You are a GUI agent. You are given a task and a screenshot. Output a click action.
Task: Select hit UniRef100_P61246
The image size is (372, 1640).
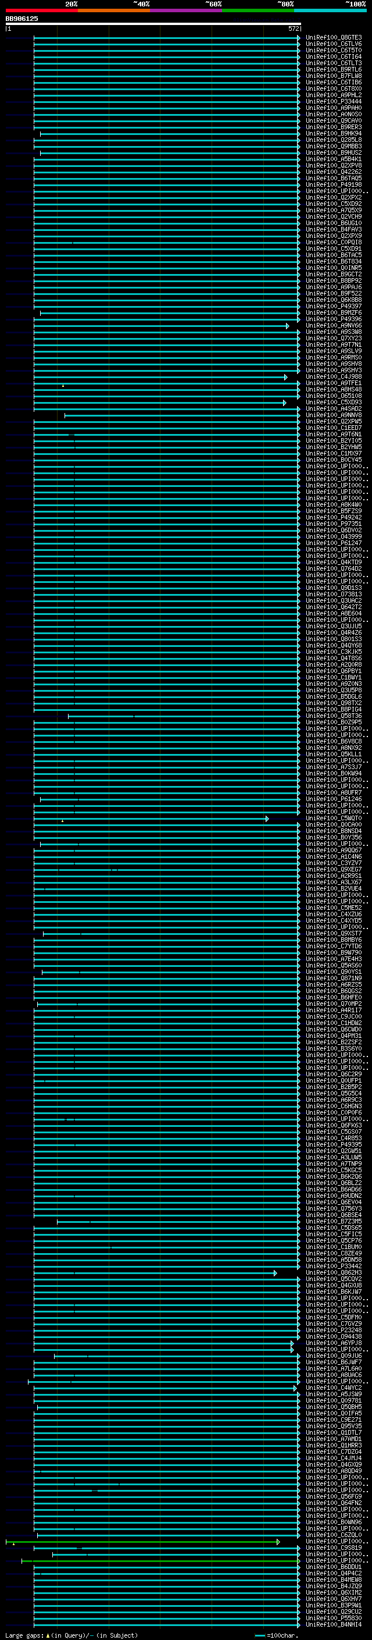[334, 799]
